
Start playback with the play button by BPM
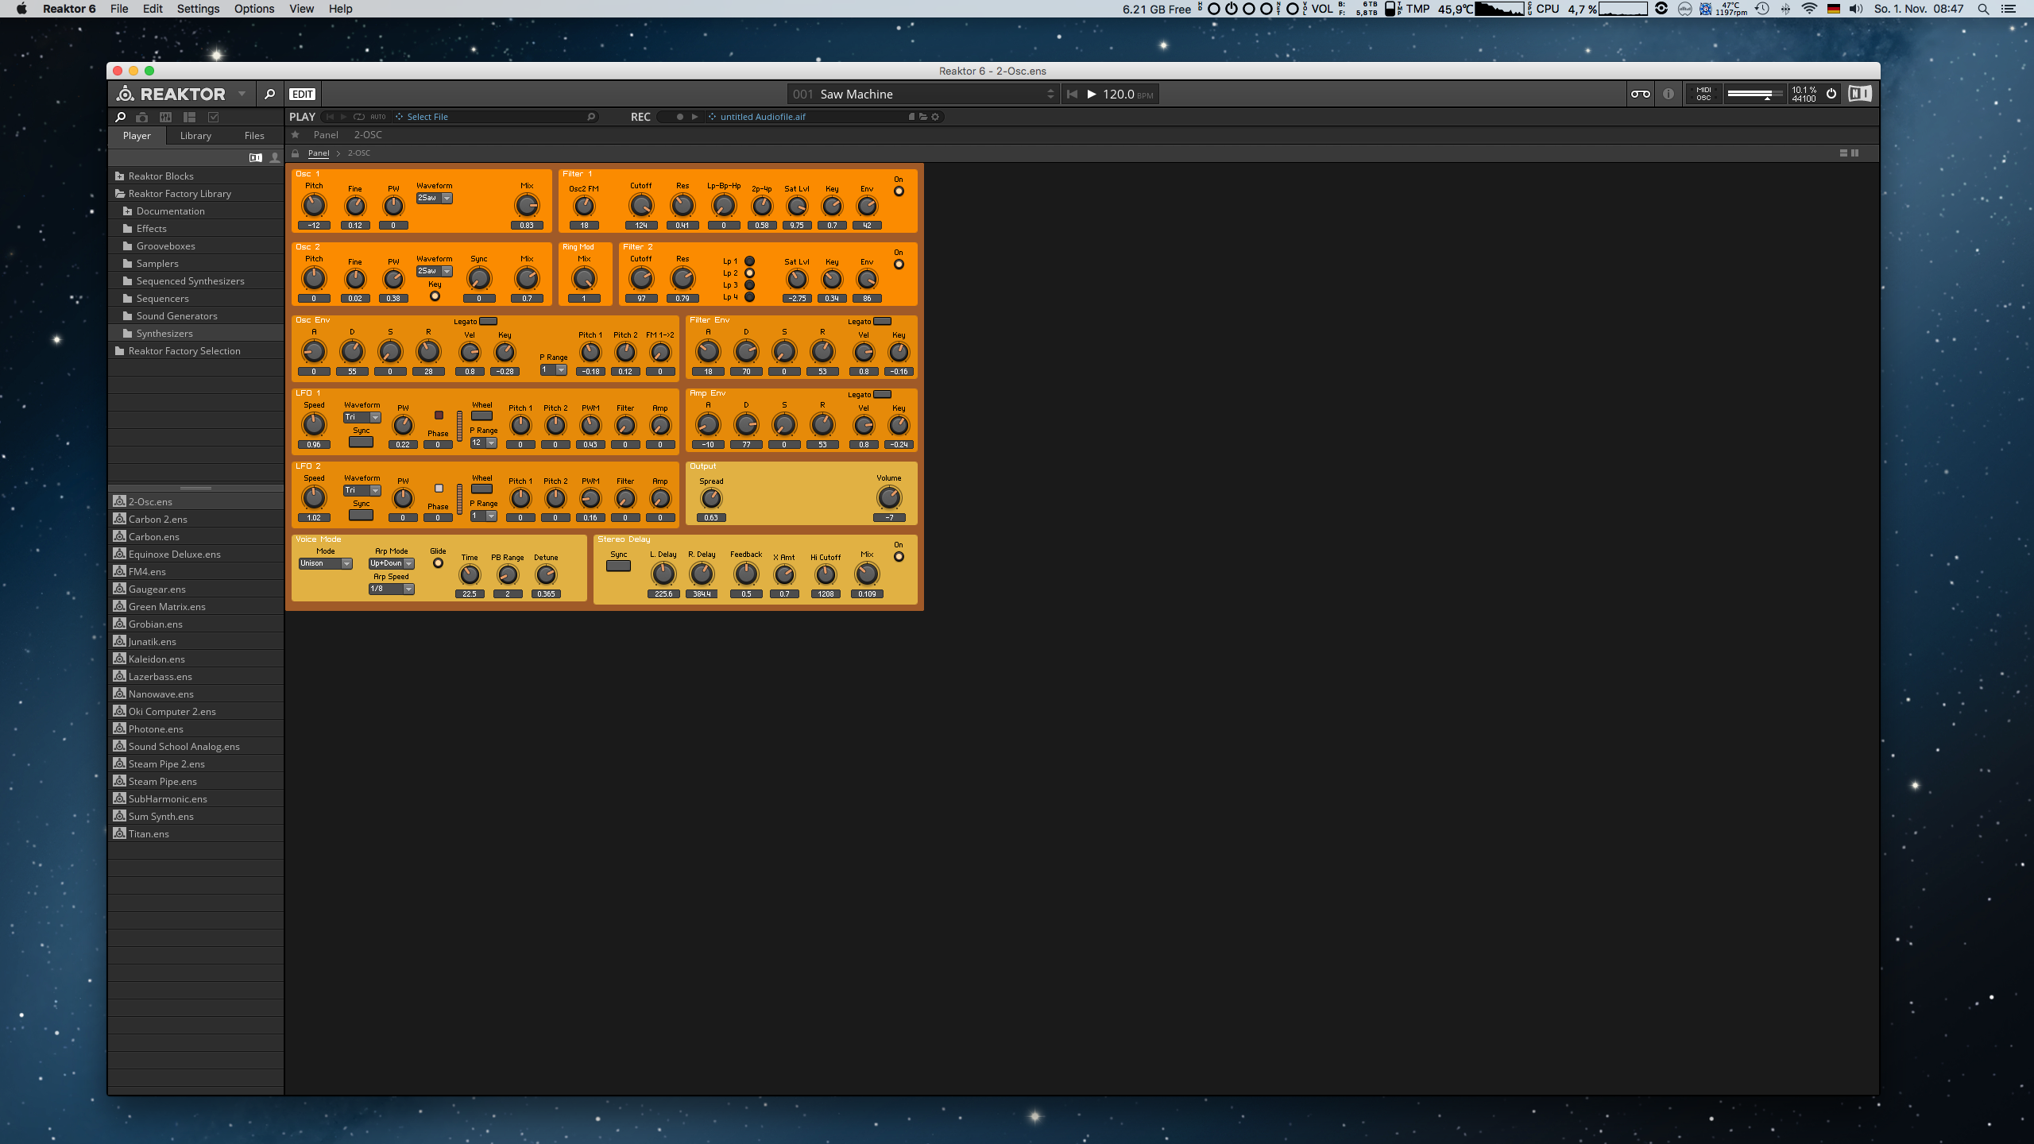pos(1092,94)
